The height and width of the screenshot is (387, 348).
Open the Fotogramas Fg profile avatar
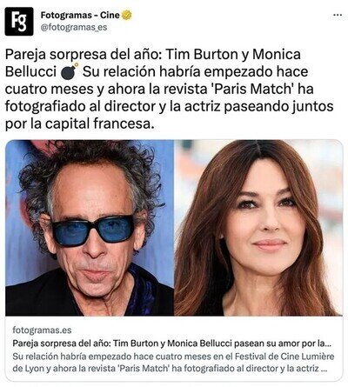point(19,22)
